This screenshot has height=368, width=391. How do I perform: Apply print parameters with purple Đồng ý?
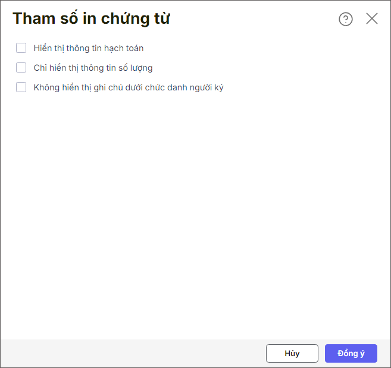tap(351, 353)
